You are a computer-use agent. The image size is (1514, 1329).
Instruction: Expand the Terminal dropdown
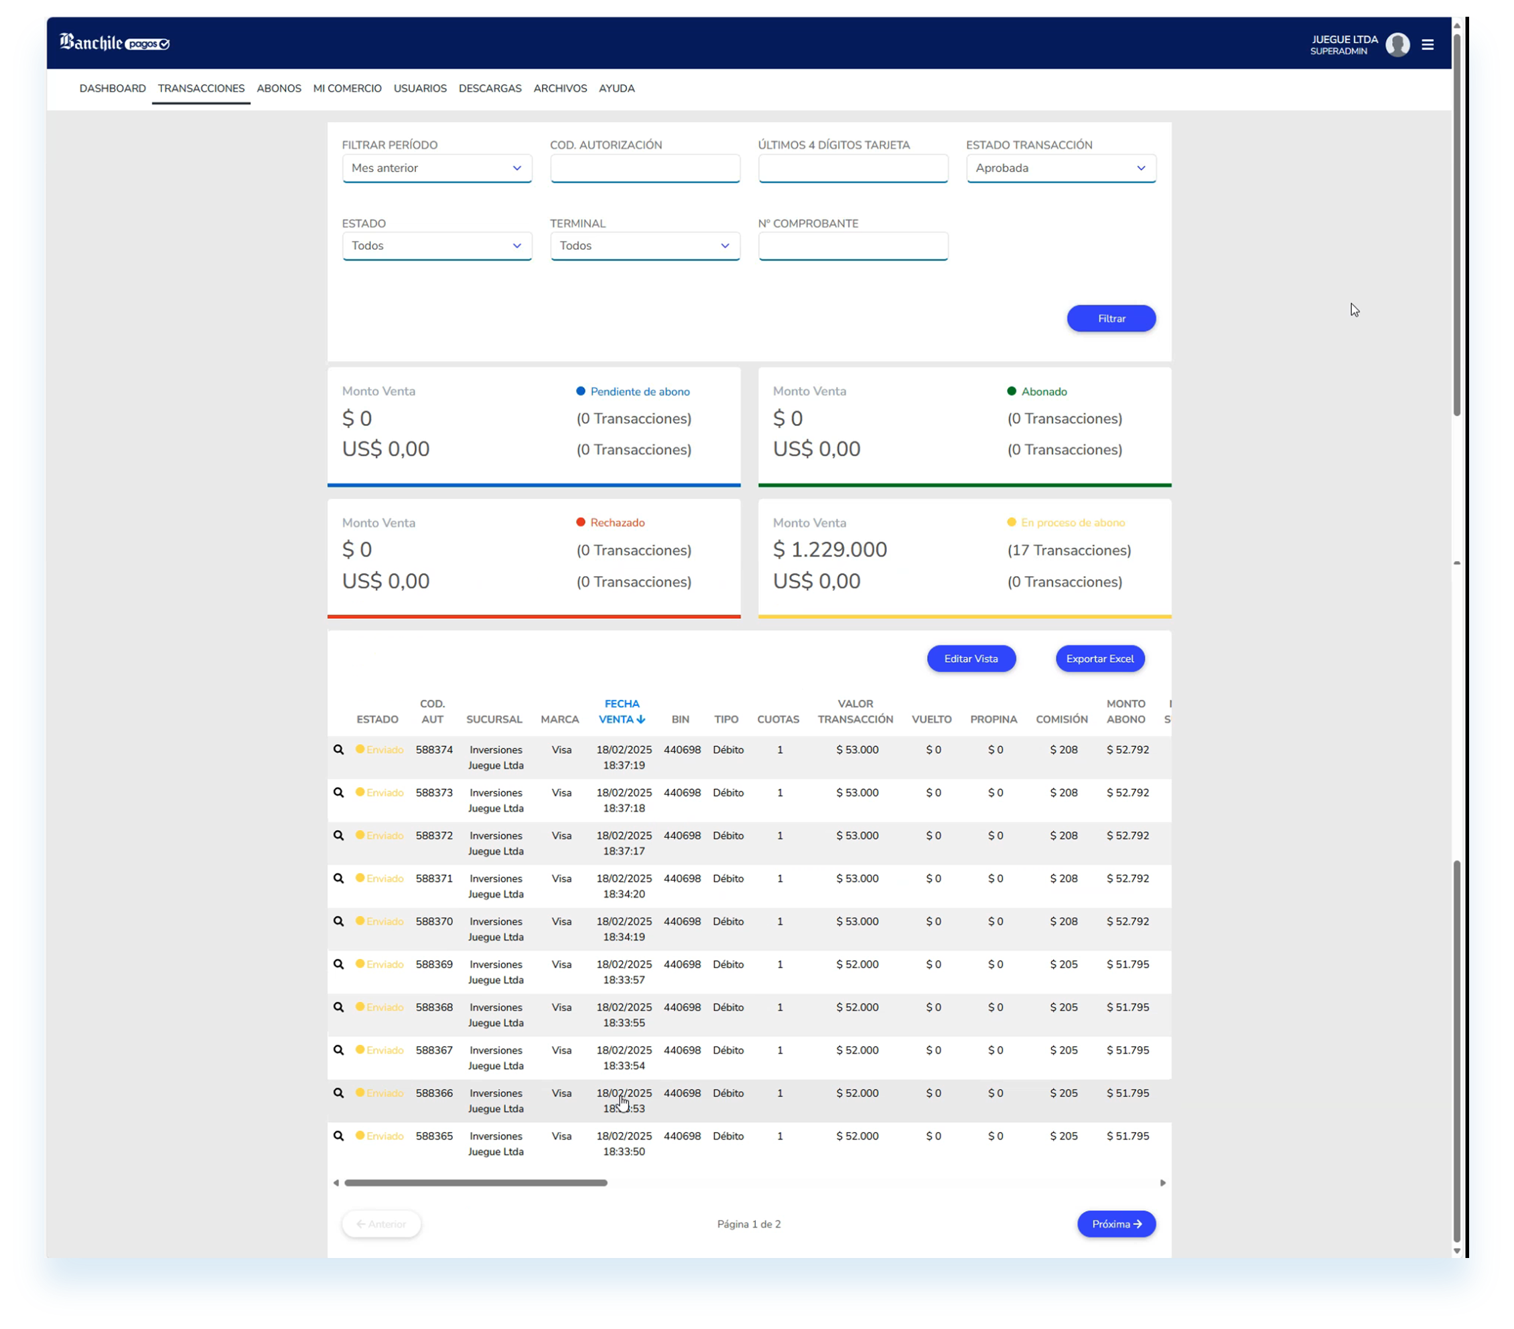[x=644, y=246]
